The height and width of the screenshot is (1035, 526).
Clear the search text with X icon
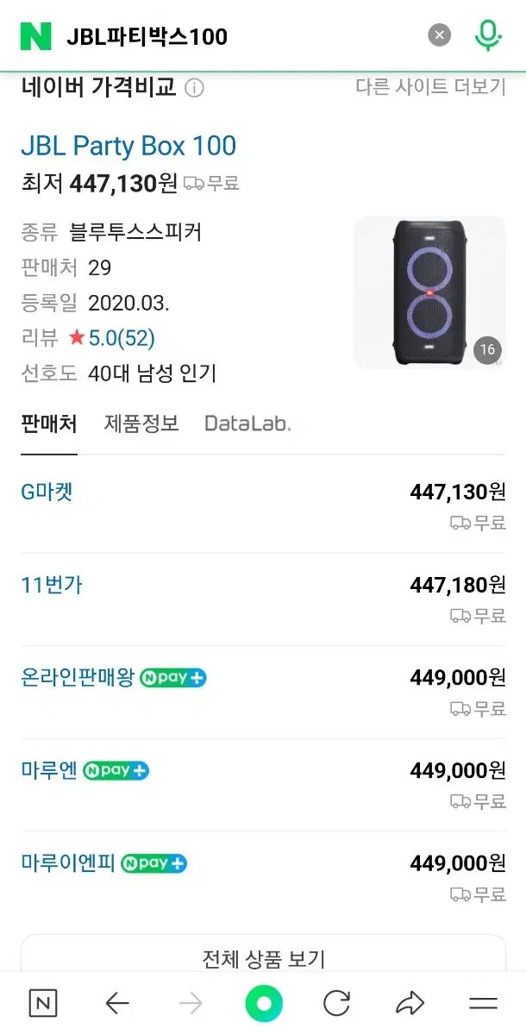[x=440, y=35]
